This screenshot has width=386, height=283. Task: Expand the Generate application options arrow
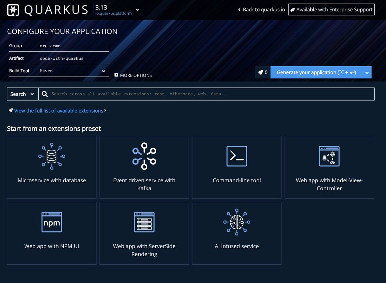coord(367,73)
